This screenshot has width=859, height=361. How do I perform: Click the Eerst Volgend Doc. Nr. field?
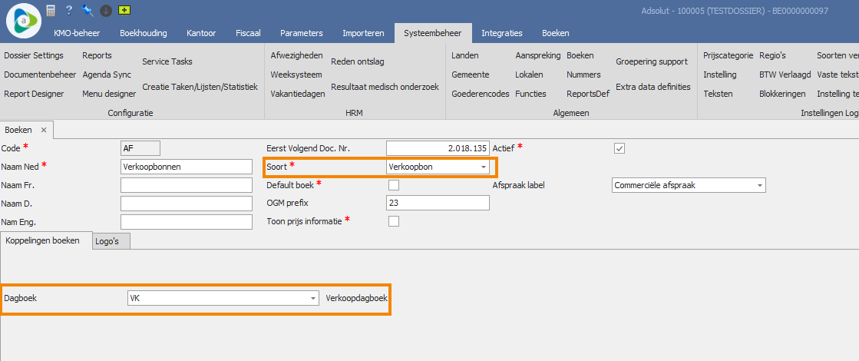pyautogui.click(x=438, y=148)
